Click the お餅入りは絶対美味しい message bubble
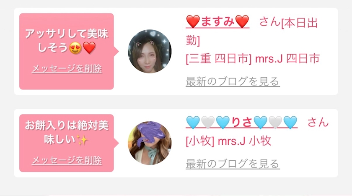Screen dimensions: 352x196 click(x=67, y=143)
